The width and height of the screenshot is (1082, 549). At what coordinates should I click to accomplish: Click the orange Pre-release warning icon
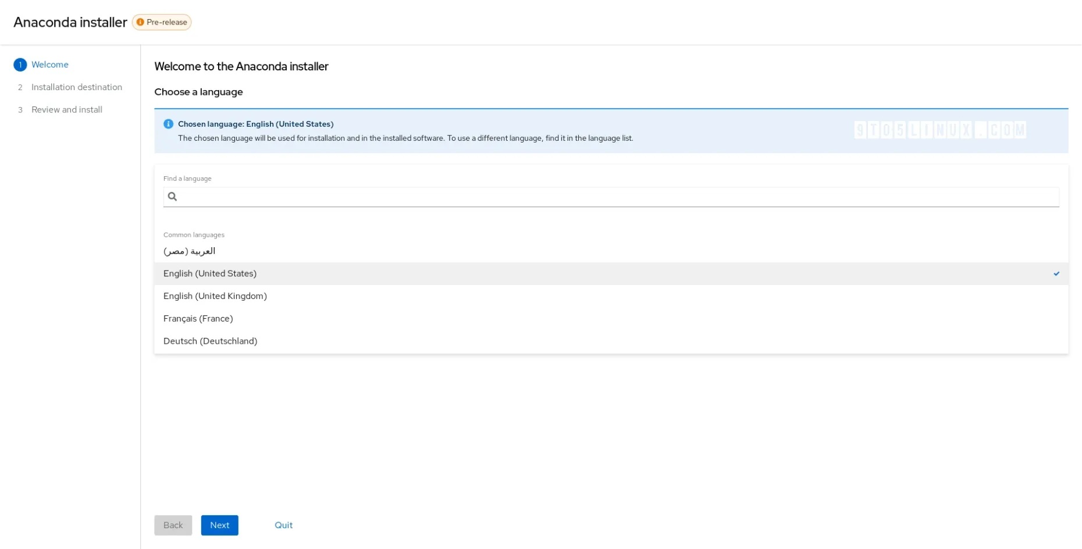pyautogui.click(x=140, y=22)
